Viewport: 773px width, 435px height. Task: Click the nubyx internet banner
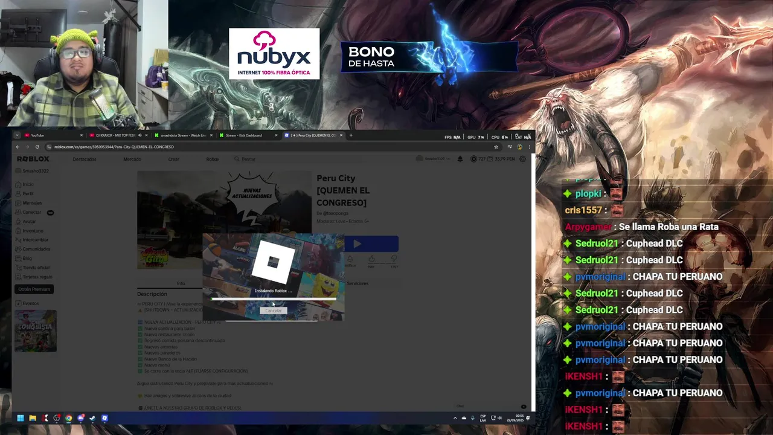coord(274,54)
